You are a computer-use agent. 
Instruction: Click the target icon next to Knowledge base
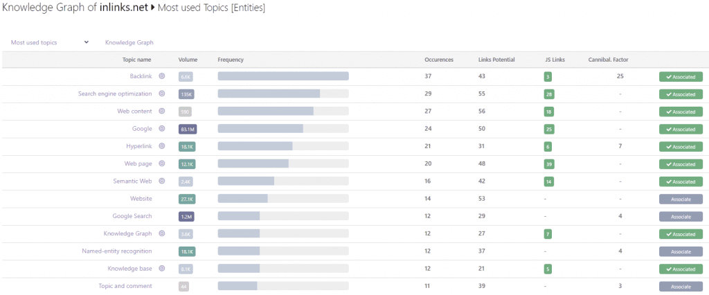coord(162,269)
